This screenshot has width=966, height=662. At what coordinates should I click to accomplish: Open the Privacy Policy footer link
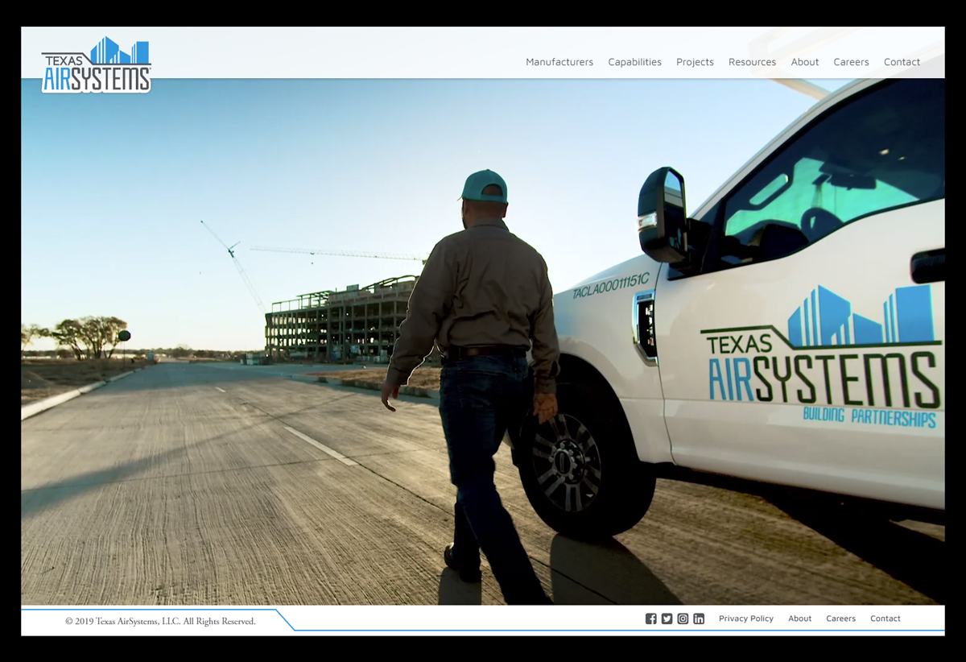pyautogui.click(x=746, y=619)
